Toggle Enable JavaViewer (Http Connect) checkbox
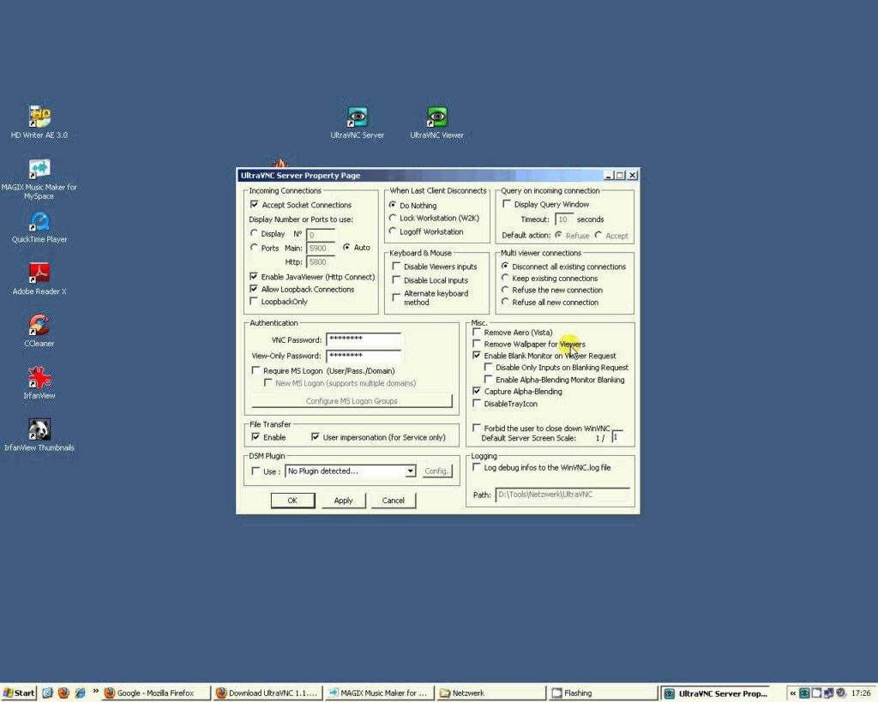 (254, 277)
